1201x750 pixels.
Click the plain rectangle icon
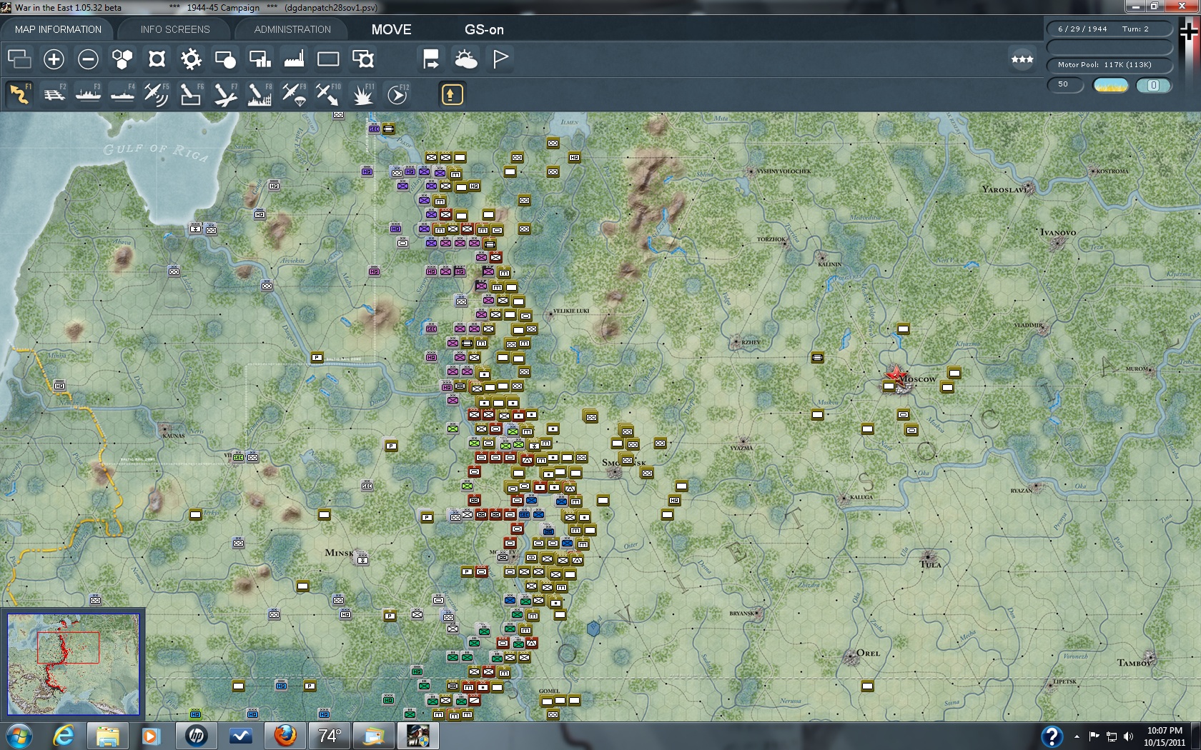click(328, 59)
